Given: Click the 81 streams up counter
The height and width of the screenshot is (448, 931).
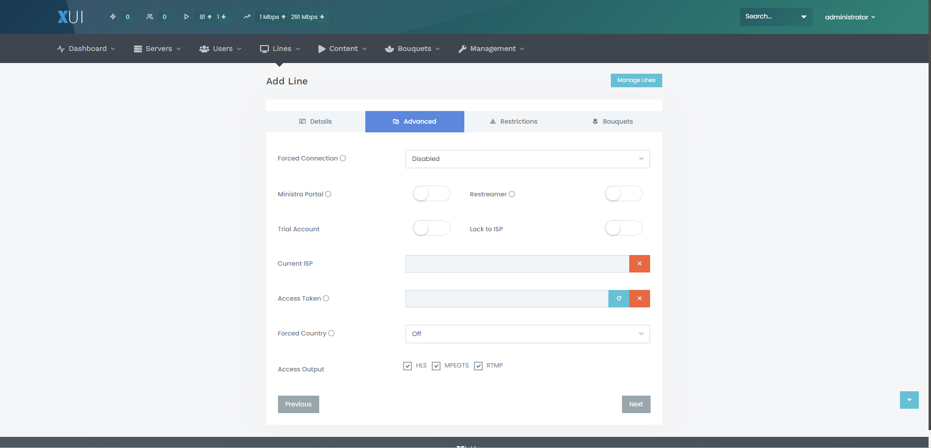Looking at the screenshot, I should [206, 17].
